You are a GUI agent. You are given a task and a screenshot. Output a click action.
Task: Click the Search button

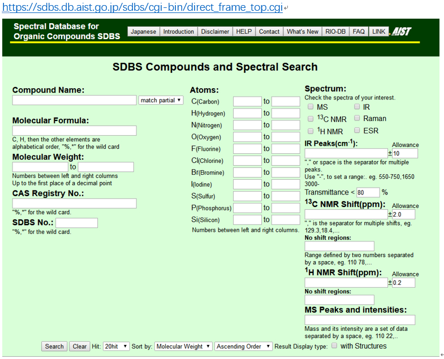(54, 346)
